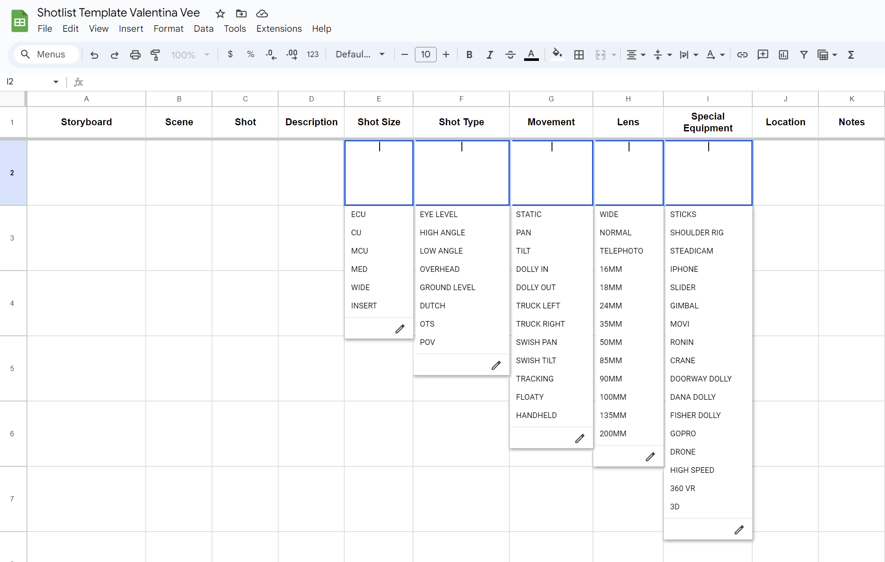Open the fill color picker
The image size is (885, 562).
click(x=557, y=55)
